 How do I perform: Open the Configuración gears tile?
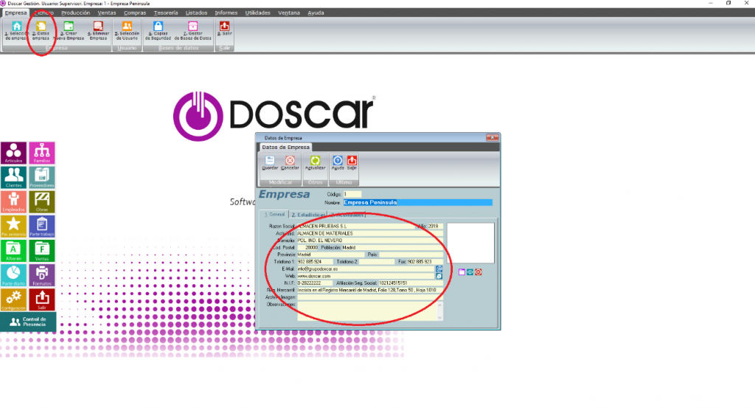click(13, 300)
